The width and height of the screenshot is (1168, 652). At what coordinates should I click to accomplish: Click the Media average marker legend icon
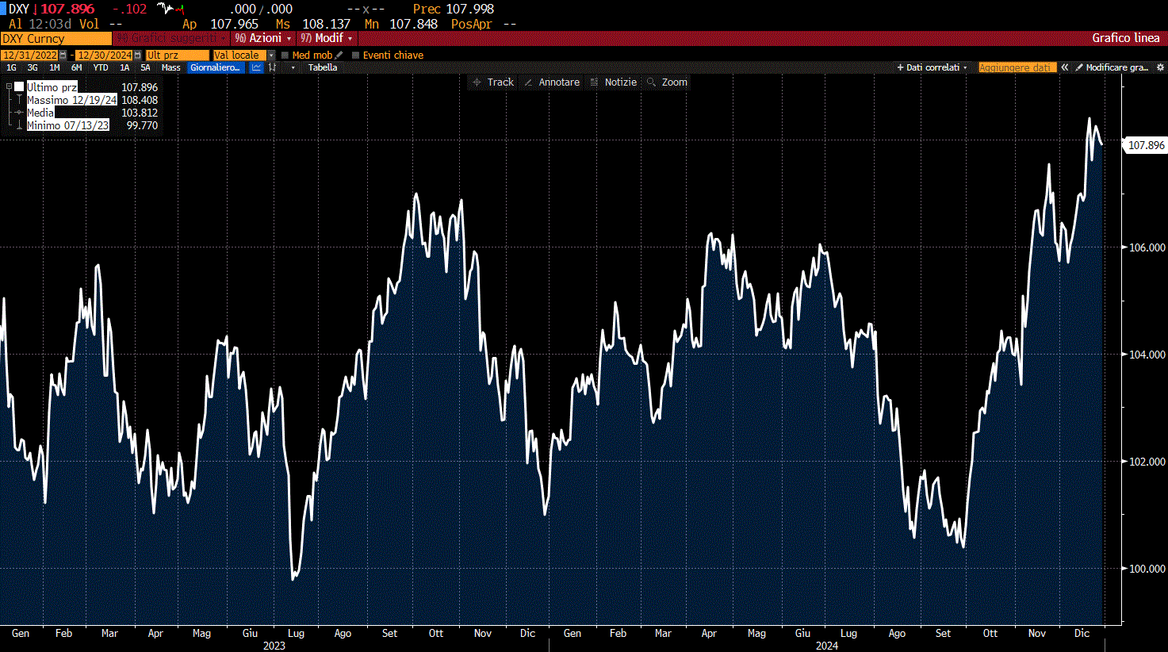tap(19, 113)
